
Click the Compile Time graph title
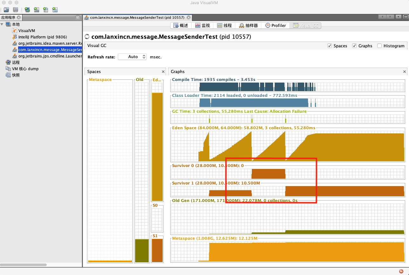point(214,80)
